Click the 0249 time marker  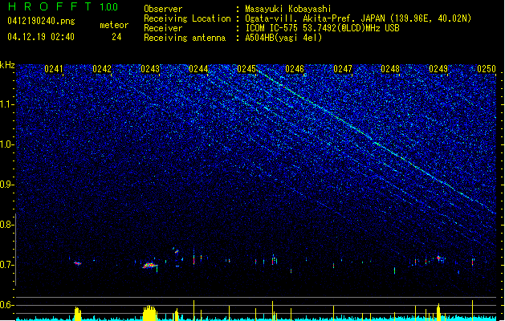(x=438, y=69)
